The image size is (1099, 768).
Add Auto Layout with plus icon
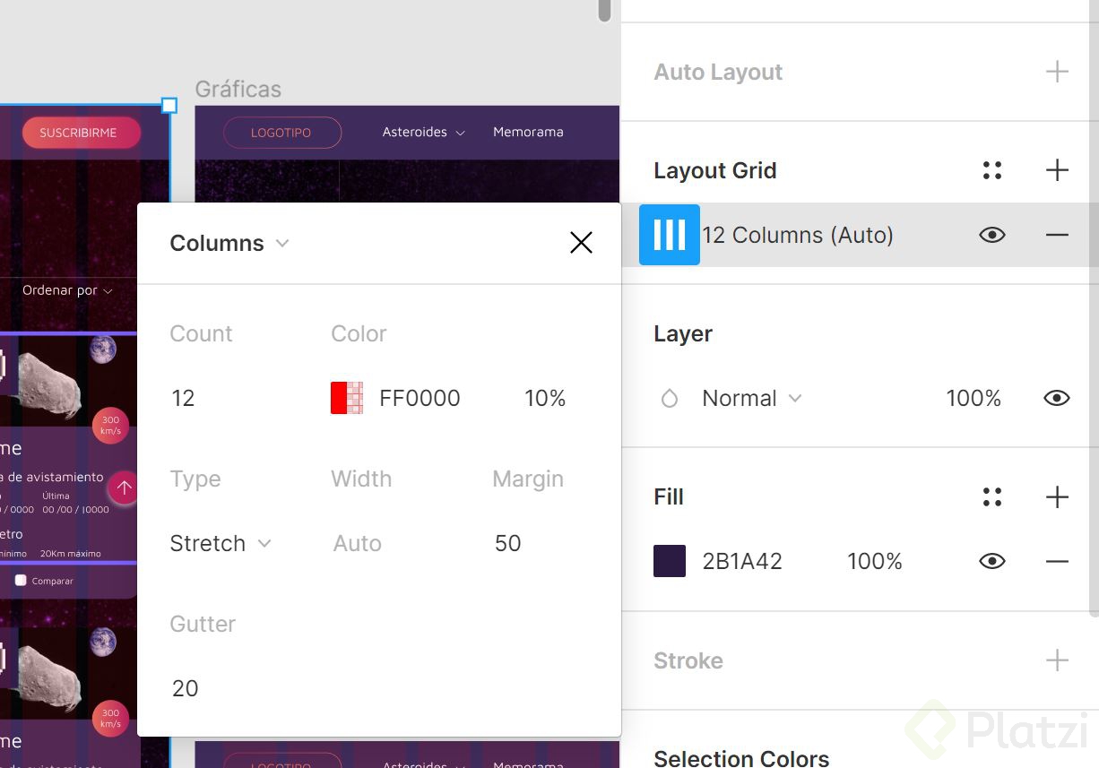pos(1057,72)
